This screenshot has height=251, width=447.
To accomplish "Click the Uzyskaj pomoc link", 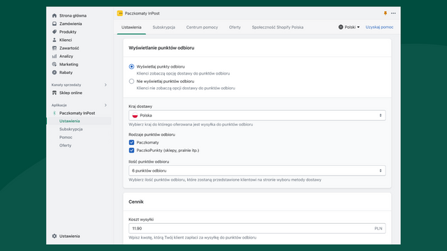I will pos(379,27).
